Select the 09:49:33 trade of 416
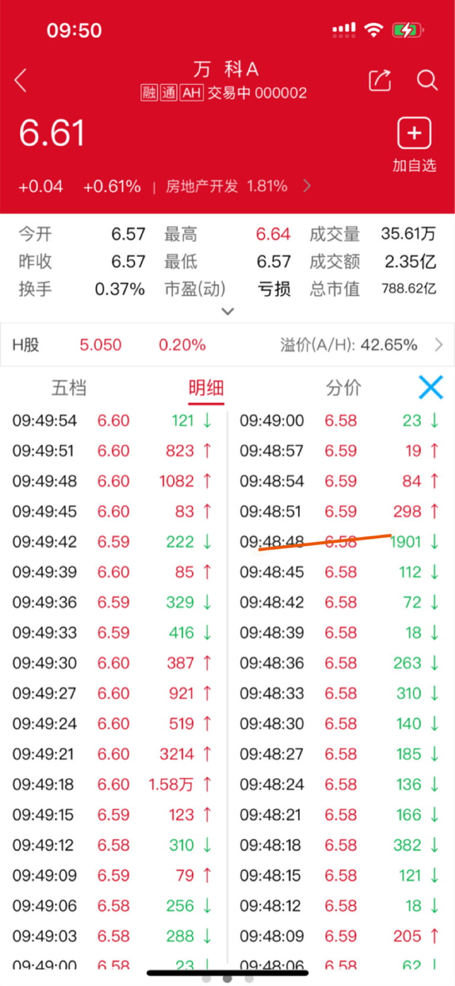 113,633
